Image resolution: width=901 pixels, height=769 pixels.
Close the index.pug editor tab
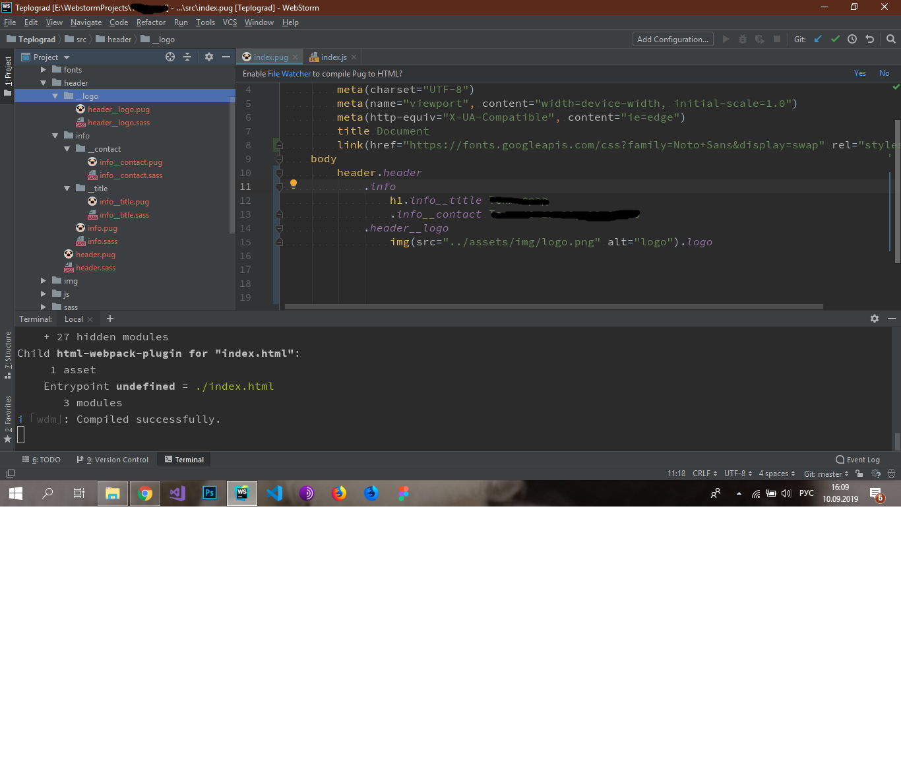pos(295,57)
